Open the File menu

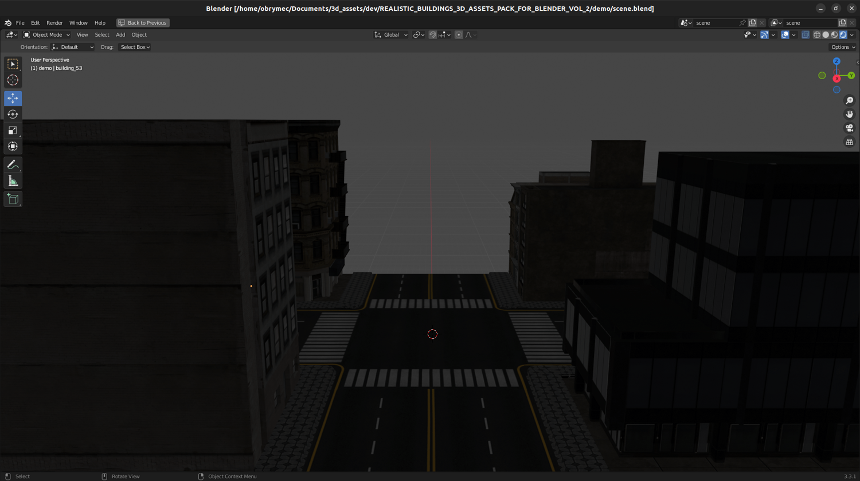pos(20,23)
